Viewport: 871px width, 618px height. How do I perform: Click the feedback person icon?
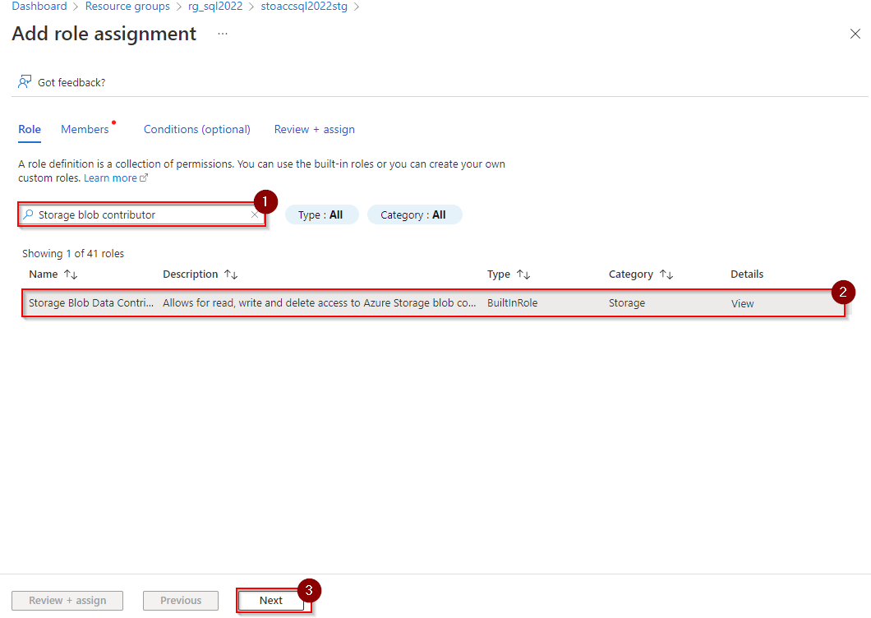[25, 82]
